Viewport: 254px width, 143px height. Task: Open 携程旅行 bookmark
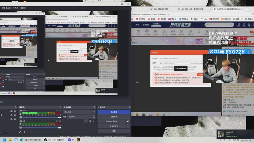click(x=183, y=19)
